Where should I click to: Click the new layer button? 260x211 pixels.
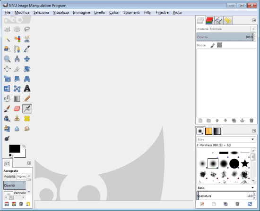pyautogui.click(x=200, y=121)
